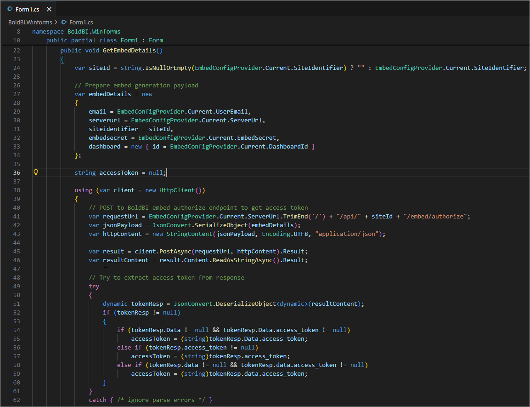Click line number 38 in the gutter
Screen dimensions: 530x407
click(17, 190)
